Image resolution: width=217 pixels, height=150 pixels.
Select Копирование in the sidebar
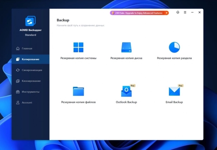[x=30, y=59]
